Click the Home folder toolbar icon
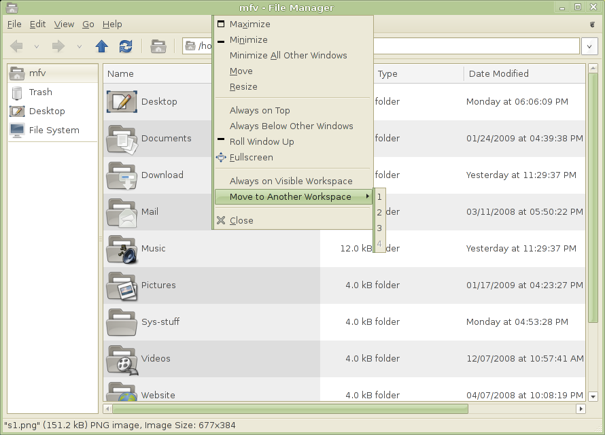 (x=158, y=46)
